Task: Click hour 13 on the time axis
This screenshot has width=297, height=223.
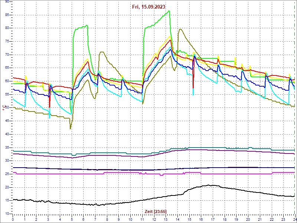Action: tap(166, 219)
